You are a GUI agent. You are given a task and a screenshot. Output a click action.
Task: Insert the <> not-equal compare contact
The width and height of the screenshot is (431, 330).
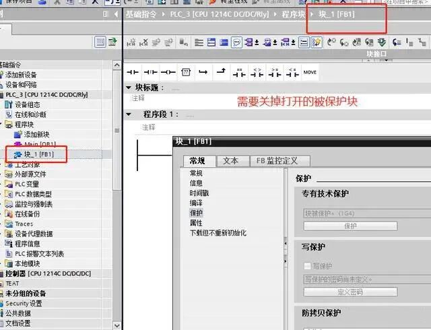tap(257, 73)
